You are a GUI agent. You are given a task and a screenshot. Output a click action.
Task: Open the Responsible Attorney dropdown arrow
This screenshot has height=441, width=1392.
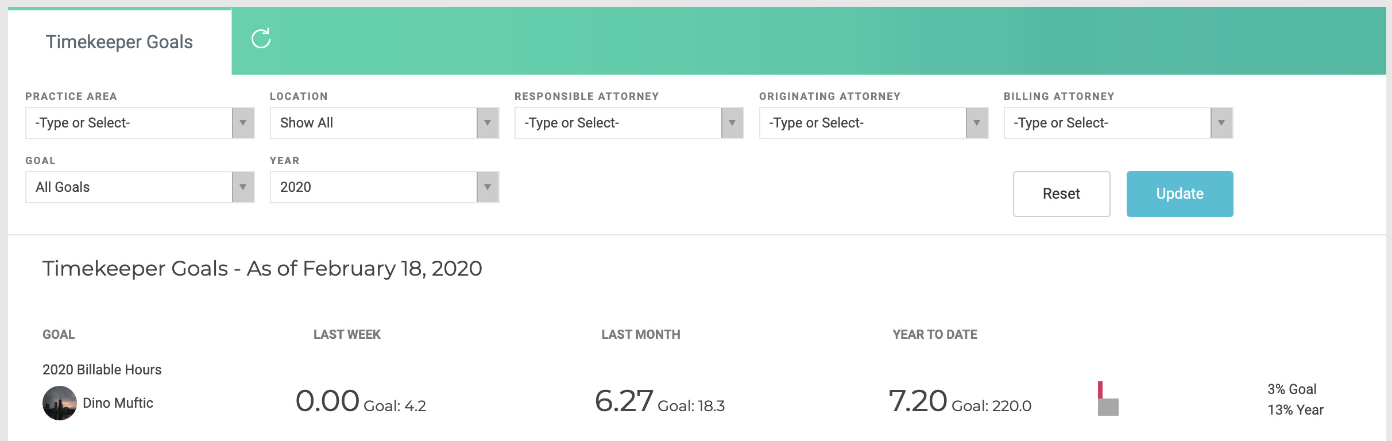[732, 123]
